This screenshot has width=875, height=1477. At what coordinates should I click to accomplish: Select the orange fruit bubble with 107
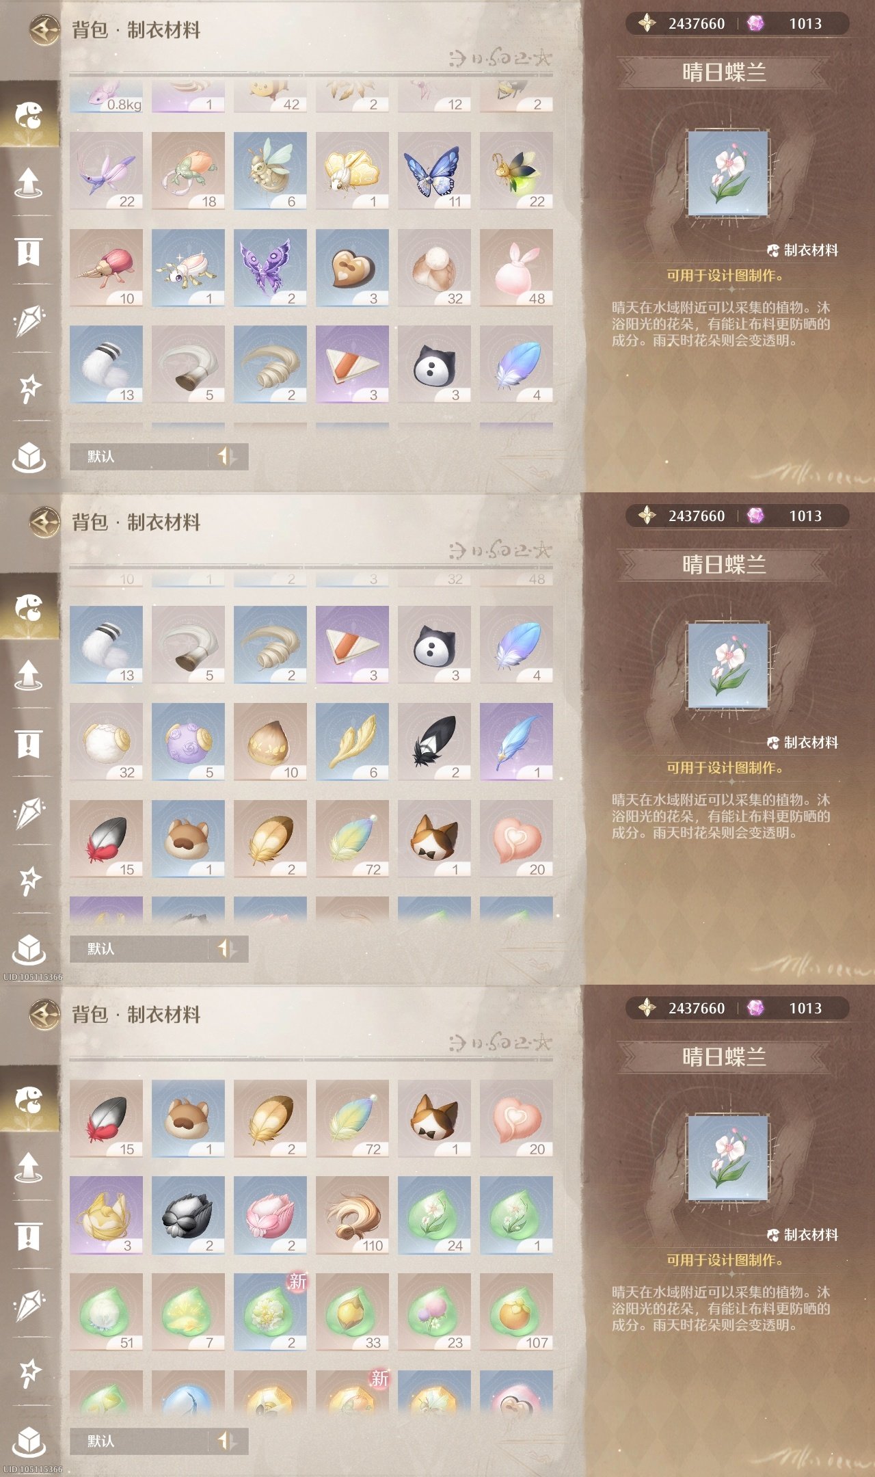516,1312
